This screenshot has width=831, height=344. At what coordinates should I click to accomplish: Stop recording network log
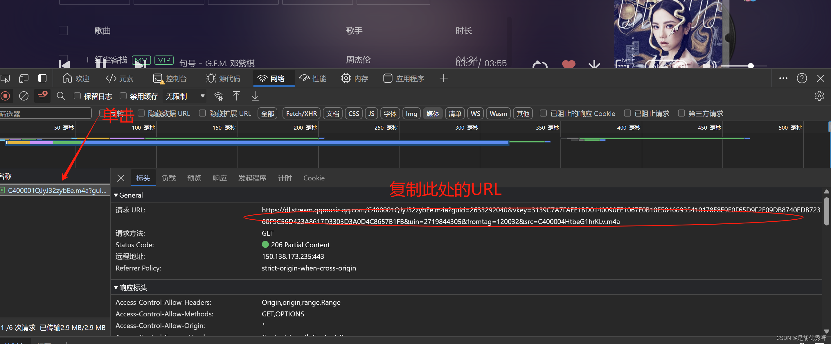tap(6, 96)
